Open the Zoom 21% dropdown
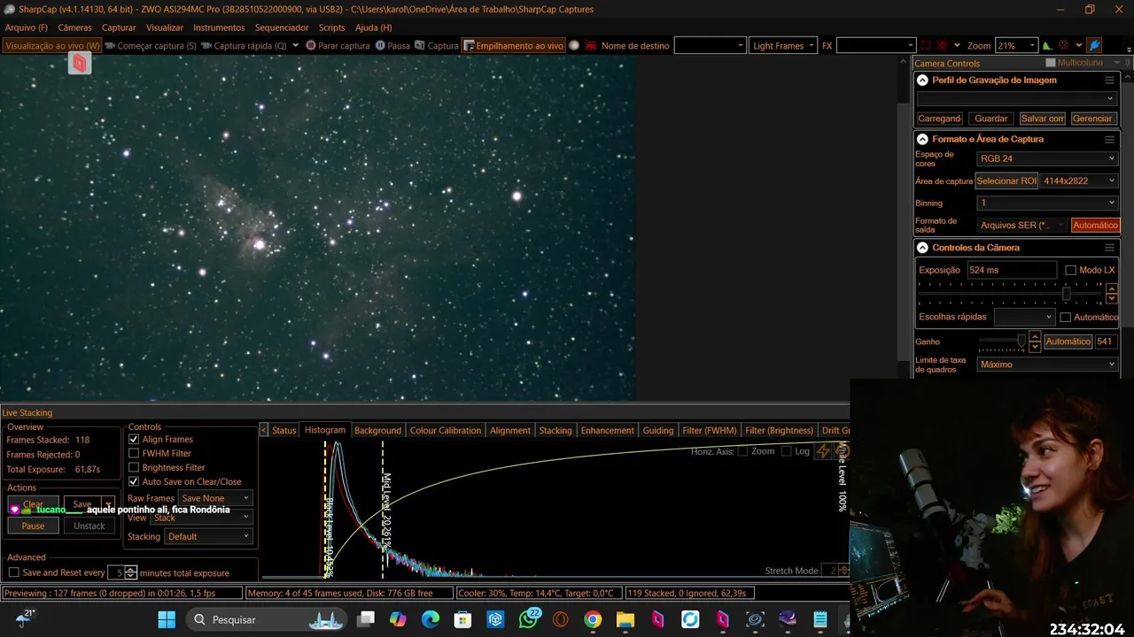Screen dimensions: 1134x637 pyautogui.click(x=1015, y=45)
